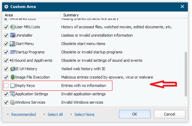This screenshot has width=192, height=126.
Task: Click the Windows Services gear icon
Action: tap(12, 102)
